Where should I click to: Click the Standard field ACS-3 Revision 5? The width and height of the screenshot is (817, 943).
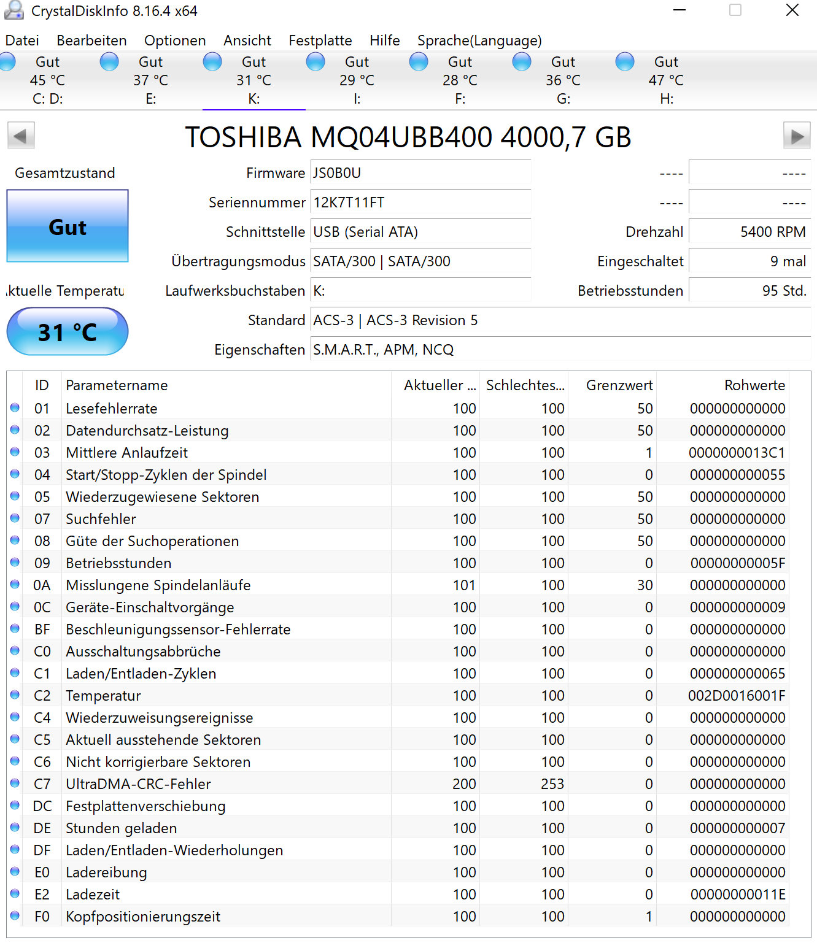tap(560, 321)
